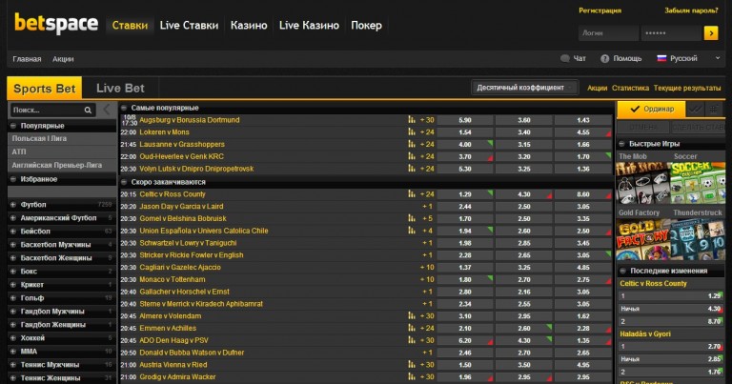Screen dimensions: 732x384
Task: Open statistics icon for Augsburg v Borussia Dortmund
Action: point(412,120)
